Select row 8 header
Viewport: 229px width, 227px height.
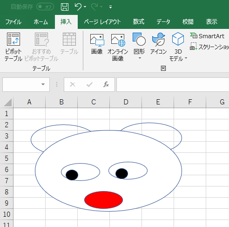tap(7, 192)
